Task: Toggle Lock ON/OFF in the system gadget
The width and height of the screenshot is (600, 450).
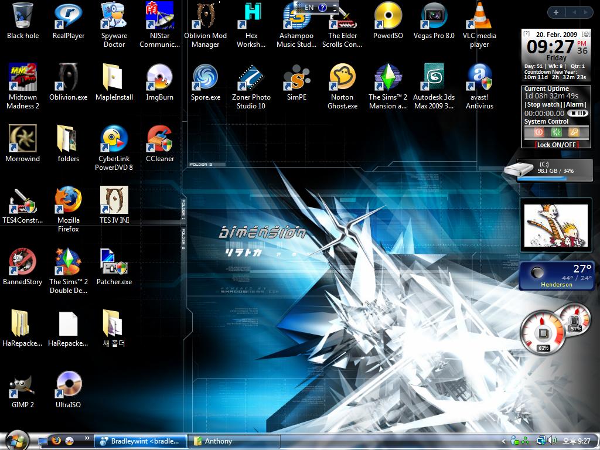Action: pyautogui.click(x=556, y=145)
